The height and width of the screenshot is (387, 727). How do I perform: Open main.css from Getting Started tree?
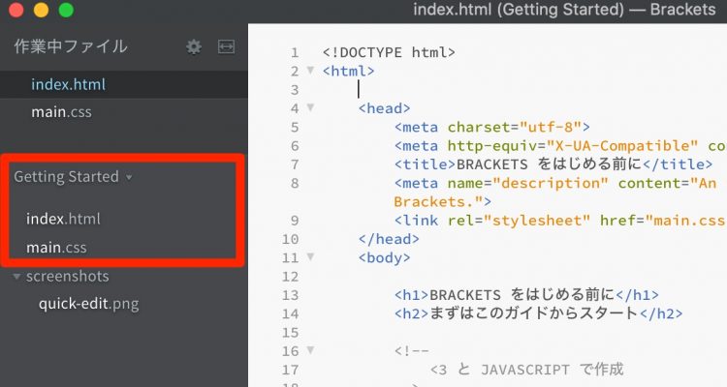pyautogui.click(x=56, y=248)
